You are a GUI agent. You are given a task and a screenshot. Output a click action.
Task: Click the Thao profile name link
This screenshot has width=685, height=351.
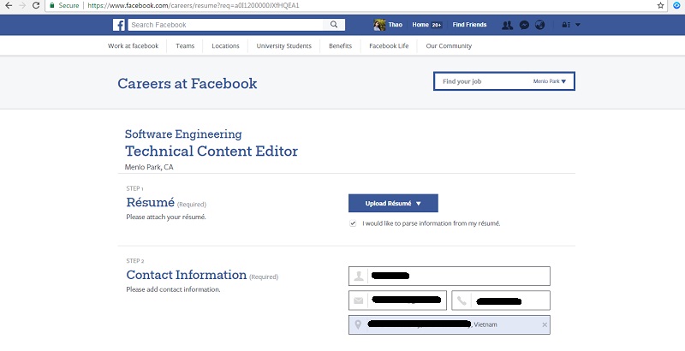click(396, 25)
